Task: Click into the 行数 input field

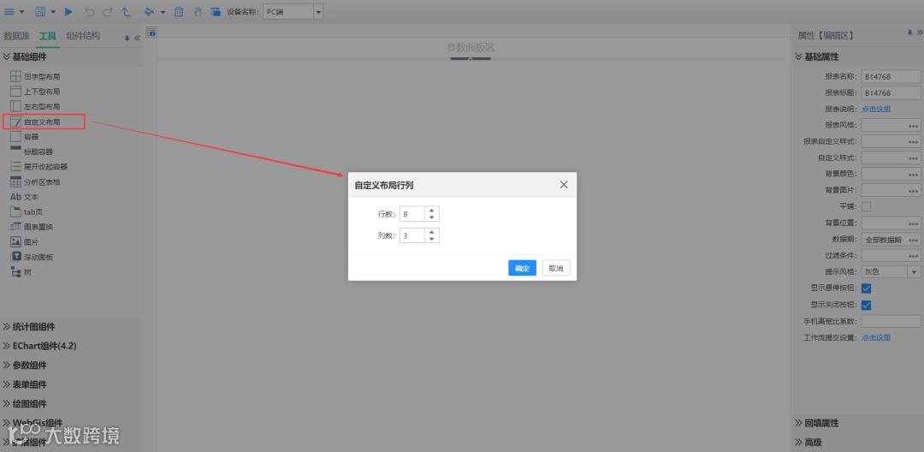Action: 412,214
